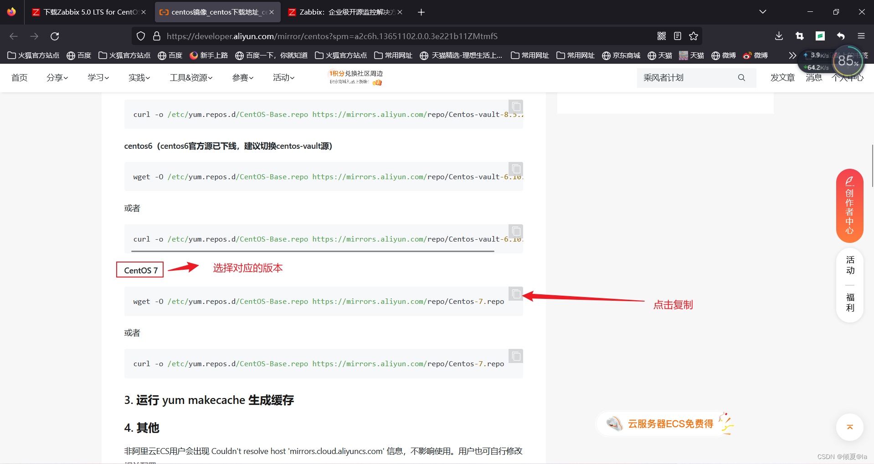Open the Firefox downloads panel

click(779, 36)
